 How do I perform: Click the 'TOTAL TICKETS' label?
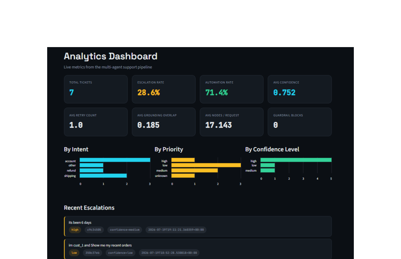click(x=81, y=82)
